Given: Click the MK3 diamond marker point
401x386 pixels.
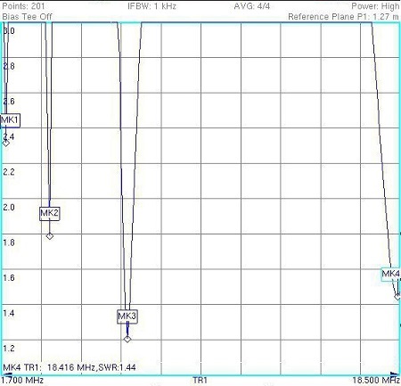Looking at the screenshot, I should tap(127, 339).
